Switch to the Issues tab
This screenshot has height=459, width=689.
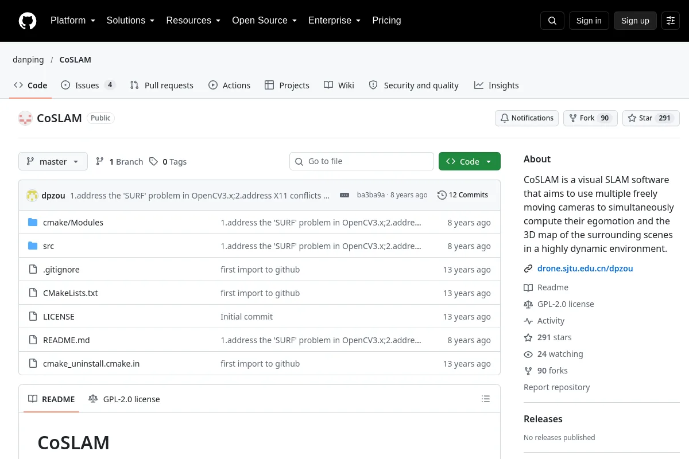click(88, 85)
